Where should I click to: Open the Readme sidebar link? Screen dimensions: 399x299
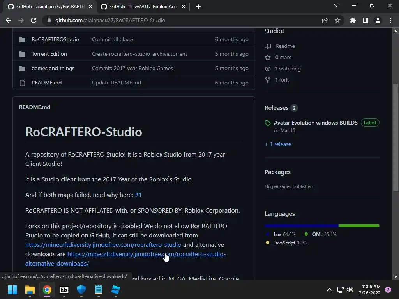285,46
